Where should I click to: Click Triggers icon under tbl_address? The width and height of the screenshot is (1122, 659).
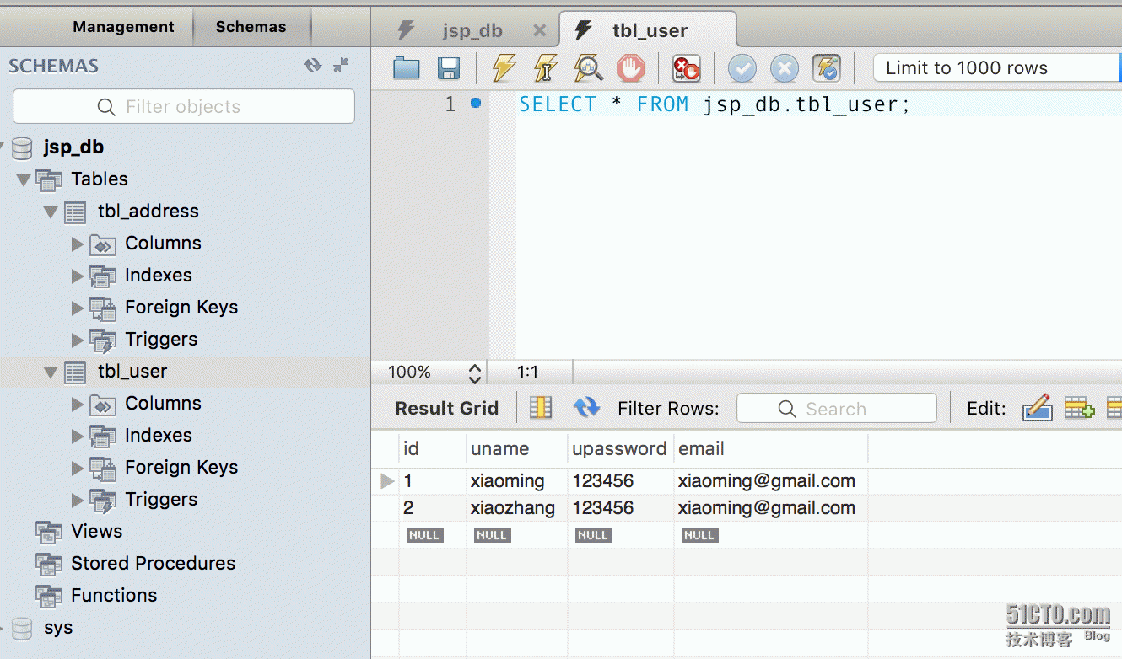(103, 340)
